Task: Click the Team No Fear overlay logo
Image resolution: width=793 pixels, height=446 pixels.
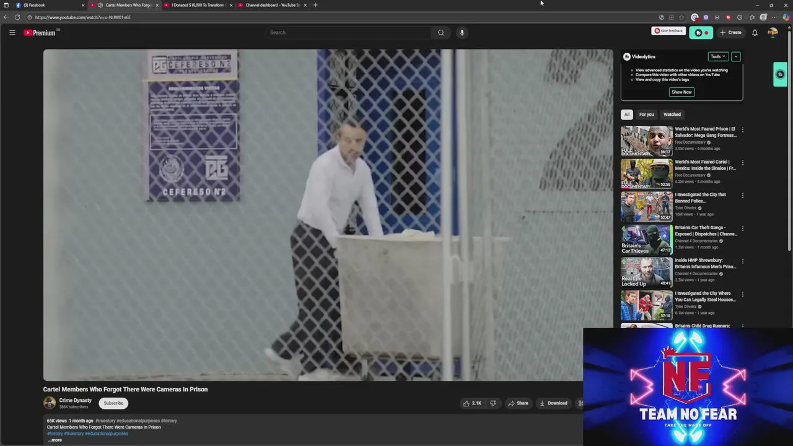Action: (x=688, y=387)
